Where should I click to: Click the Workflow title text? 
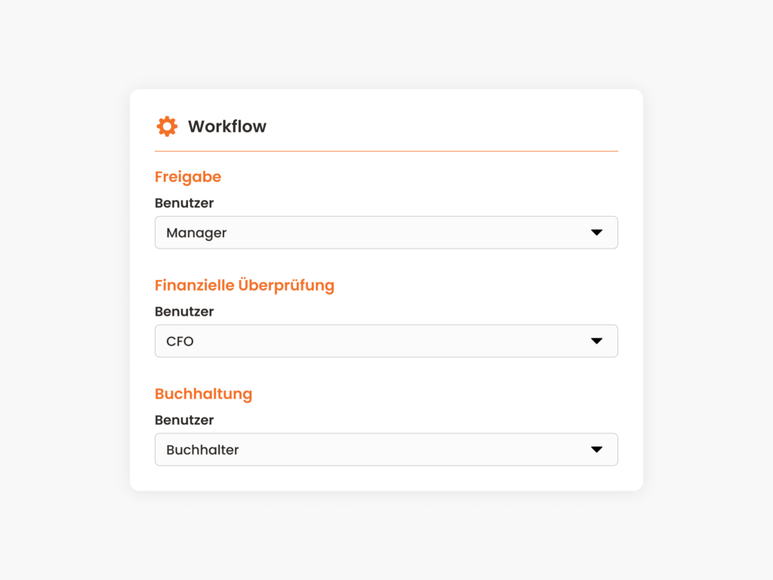pos(226,126)
